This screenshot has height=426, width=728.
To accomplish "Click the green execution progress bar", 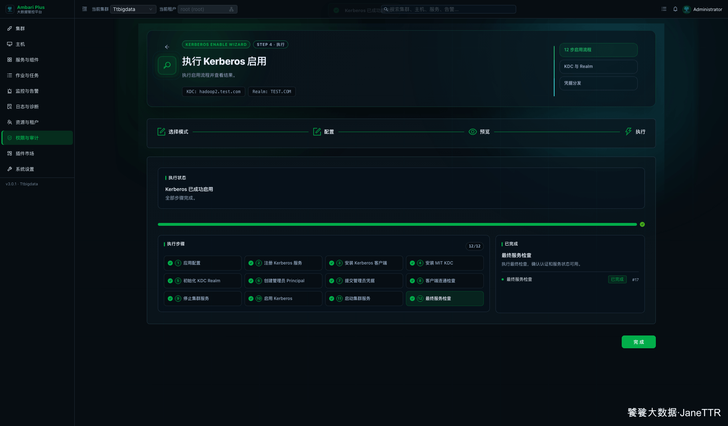I will click(397, 224).
